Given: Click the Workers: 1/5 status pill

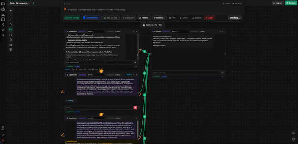Looking at the screenshot, I should (153, 25).
